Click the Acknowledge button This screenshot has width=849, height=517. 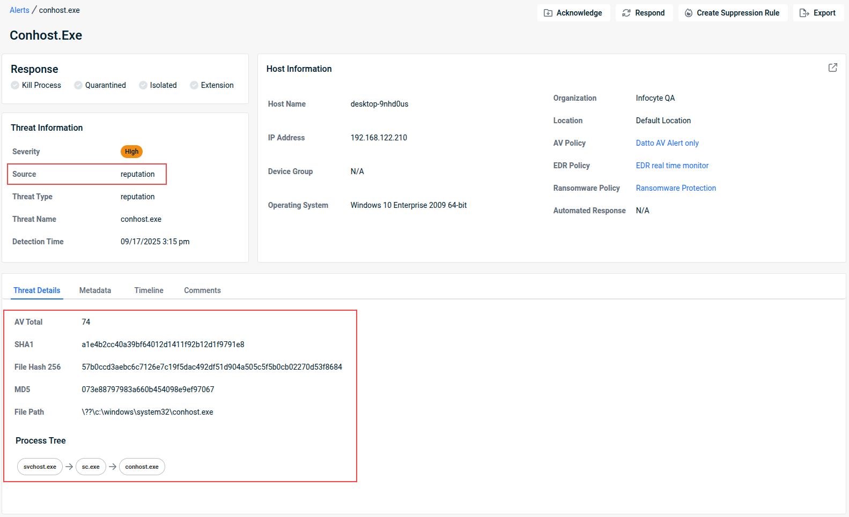click(573, 13)
